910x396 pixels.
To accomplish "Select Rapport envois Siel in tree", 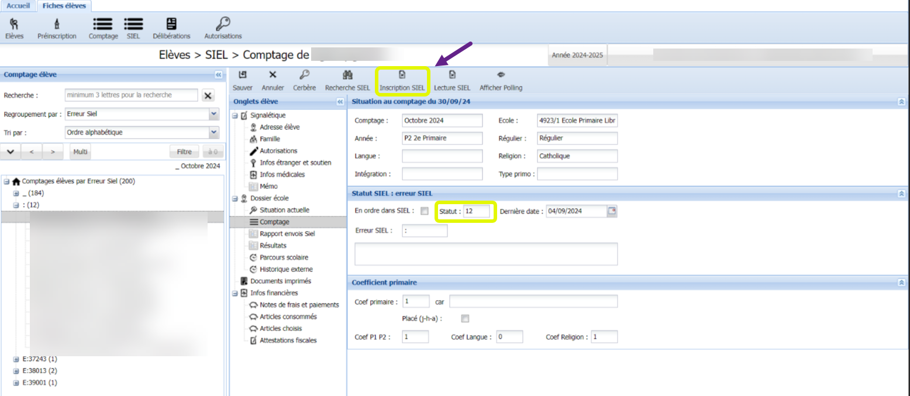I will coord(287,233).
